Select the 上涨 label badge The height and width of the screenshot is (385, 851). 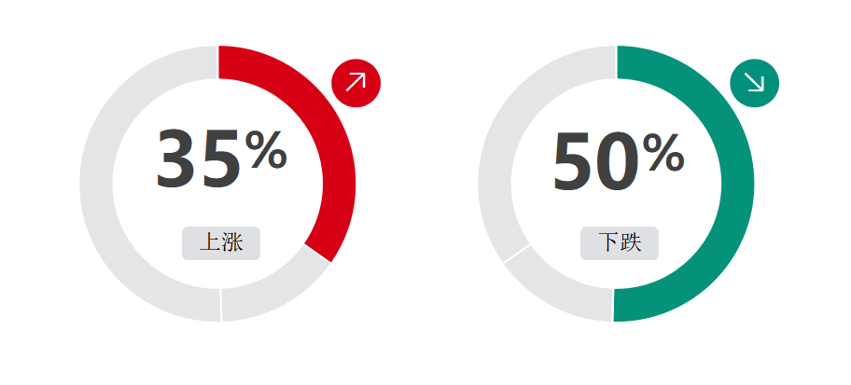coord(221,243)
